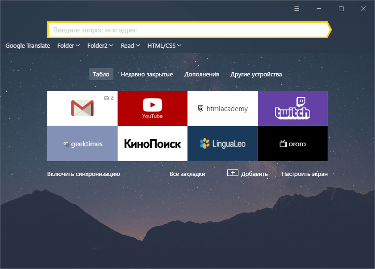Open the КиноПоиск tile
Screen dimensions: 375x269
(x=153, y=144)
